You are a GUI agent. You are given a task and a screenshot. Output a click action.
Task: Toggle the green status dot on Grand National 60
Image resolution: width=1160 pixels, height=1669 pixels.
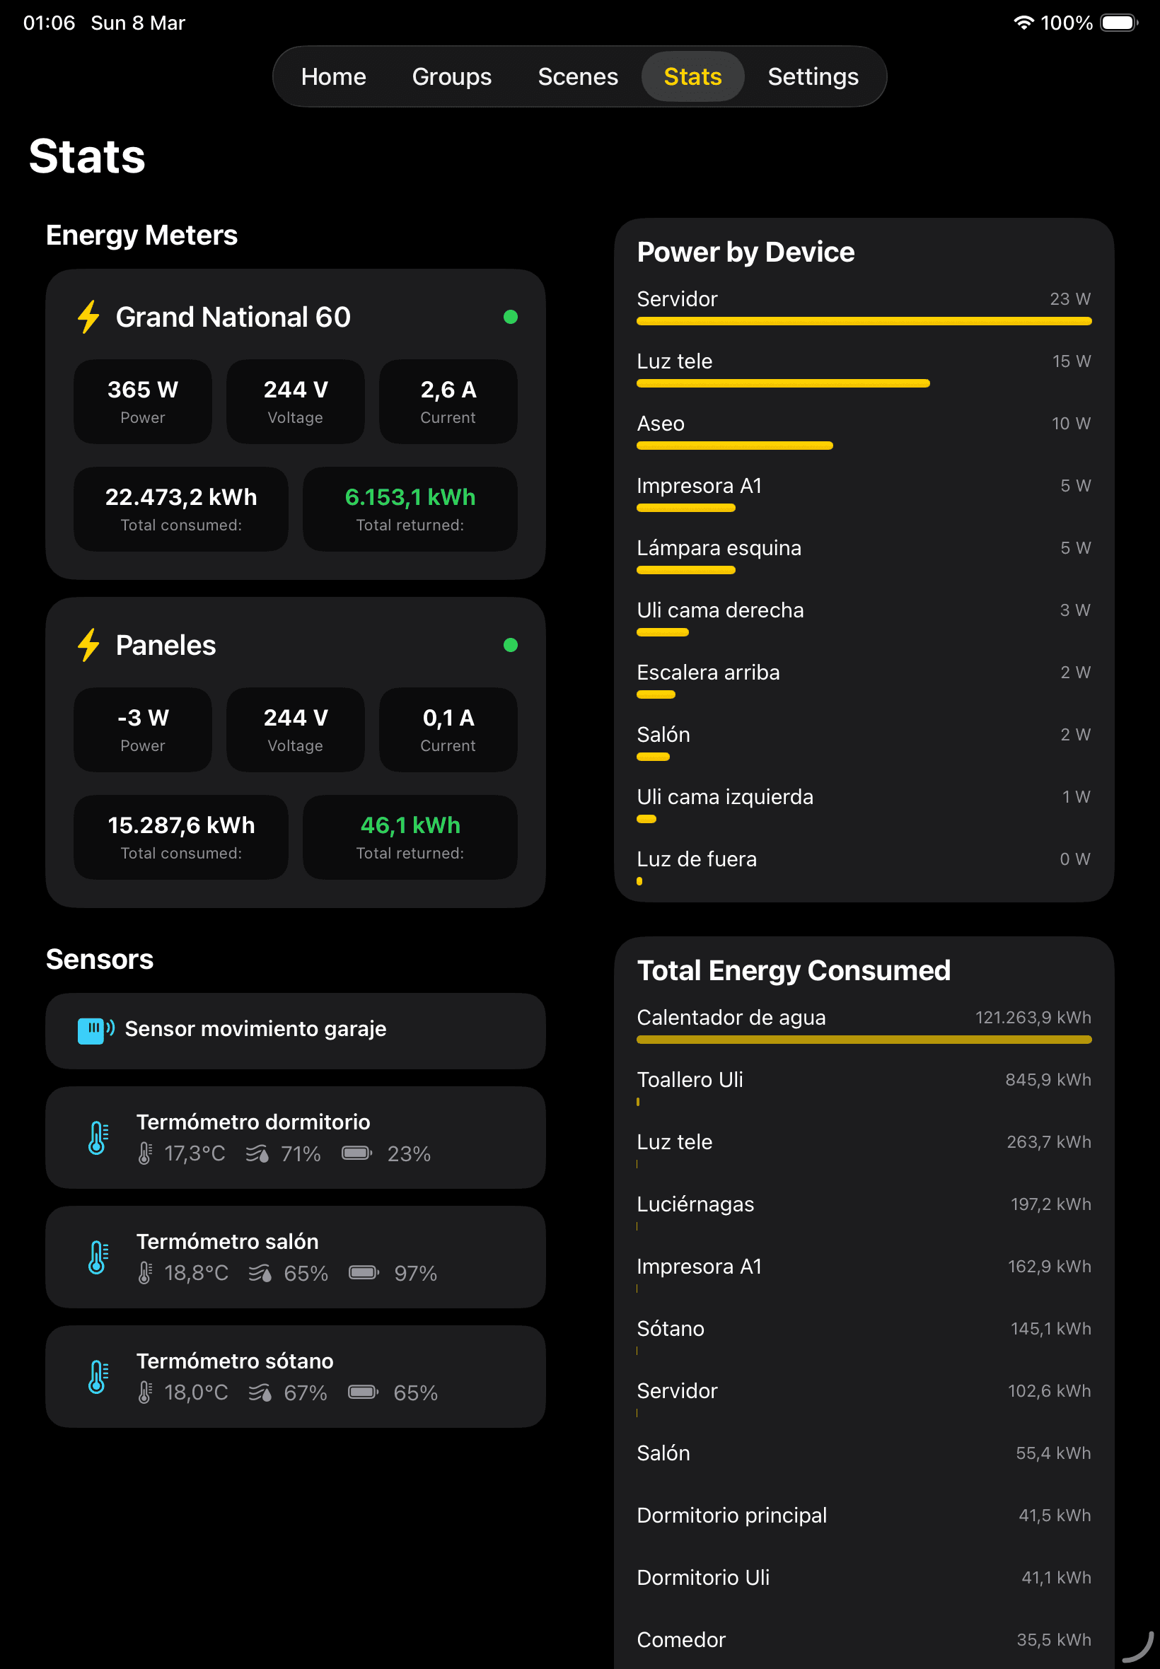point(511,317)
